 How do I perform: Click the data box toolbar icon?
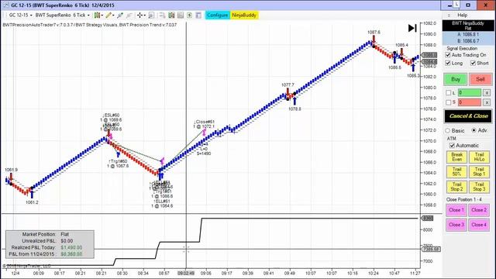point(151,15)
